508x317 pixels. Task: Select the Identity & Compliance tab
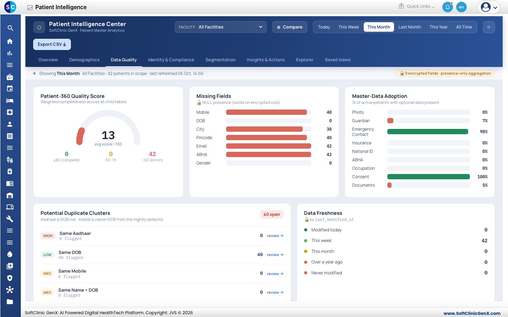coord(171,60)
